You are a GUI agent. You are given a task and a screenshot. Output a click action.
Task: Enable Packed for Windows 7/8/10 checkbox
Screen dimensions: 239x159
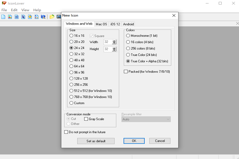126,72
